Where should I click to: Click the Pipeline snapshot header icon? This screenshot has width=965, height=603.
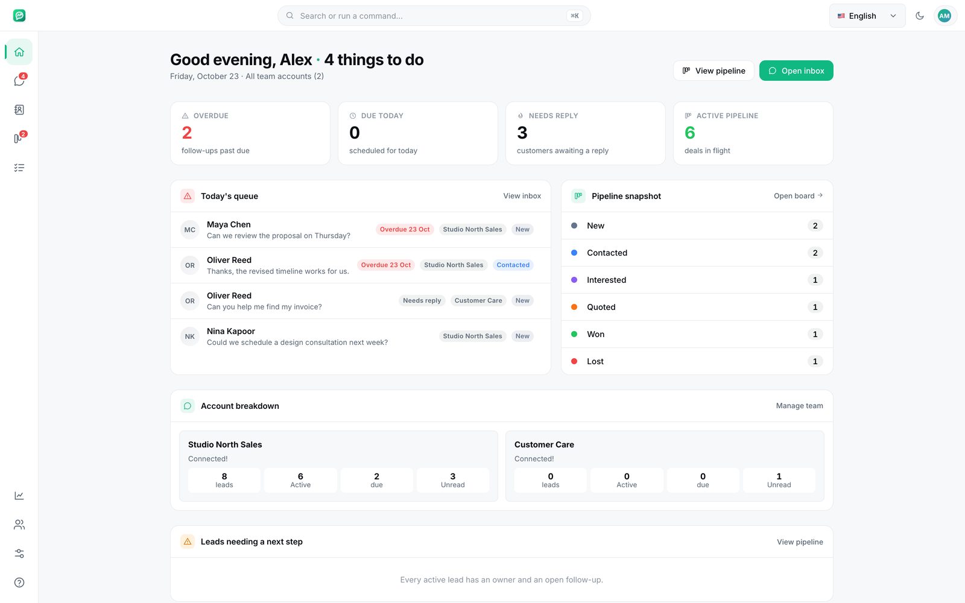pos(578,196)
